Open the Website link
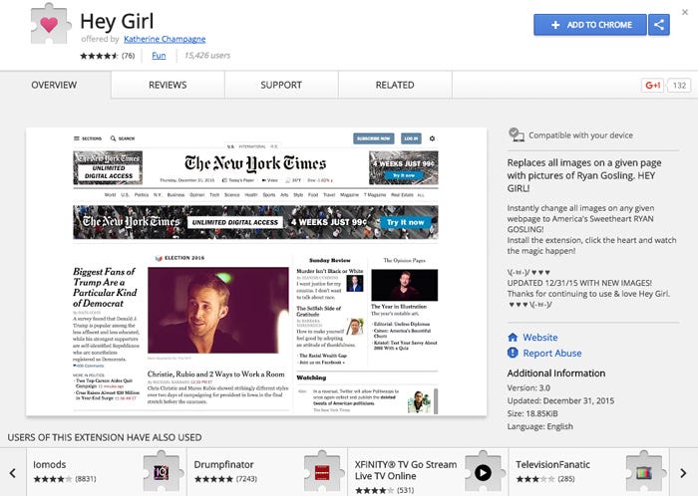The image size is (698, 496). click(x=540, y=338)
